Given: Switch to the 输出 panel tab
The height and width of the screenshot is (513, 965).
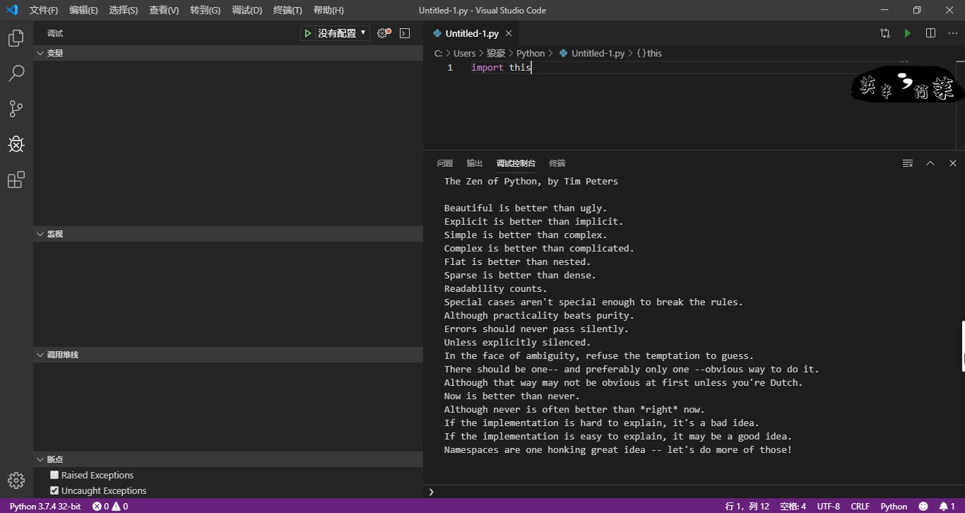Looking at the screenshot, I should point(475,163).
